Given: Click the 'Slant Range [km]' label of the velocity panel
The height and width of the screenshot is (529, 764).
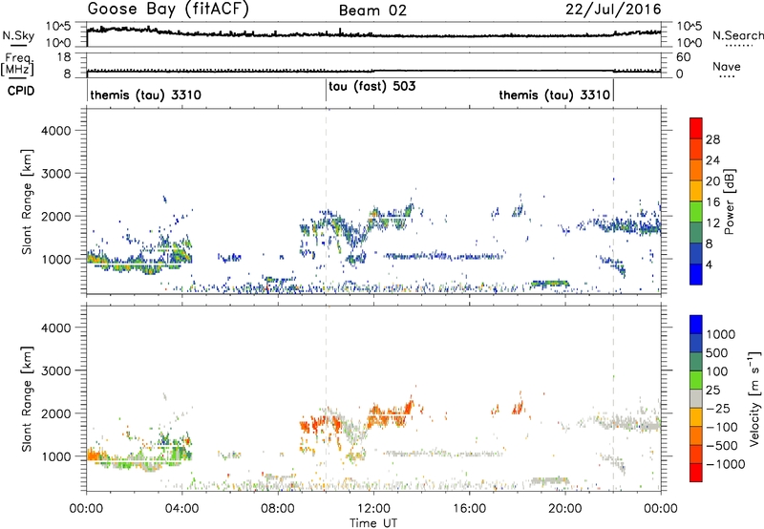Looking at the screenshot, I should pyautogui.click(x=27, y=398).
